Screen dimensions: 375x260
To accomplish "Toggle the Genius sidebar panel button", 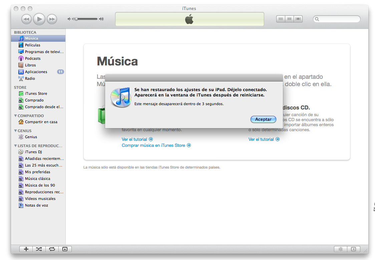I will [353, 249].
